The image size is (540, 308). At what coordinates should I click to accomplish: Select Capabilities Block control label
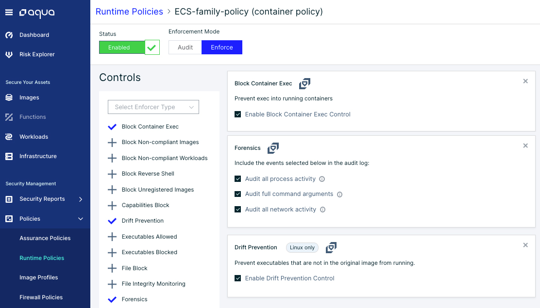[145, 205]
